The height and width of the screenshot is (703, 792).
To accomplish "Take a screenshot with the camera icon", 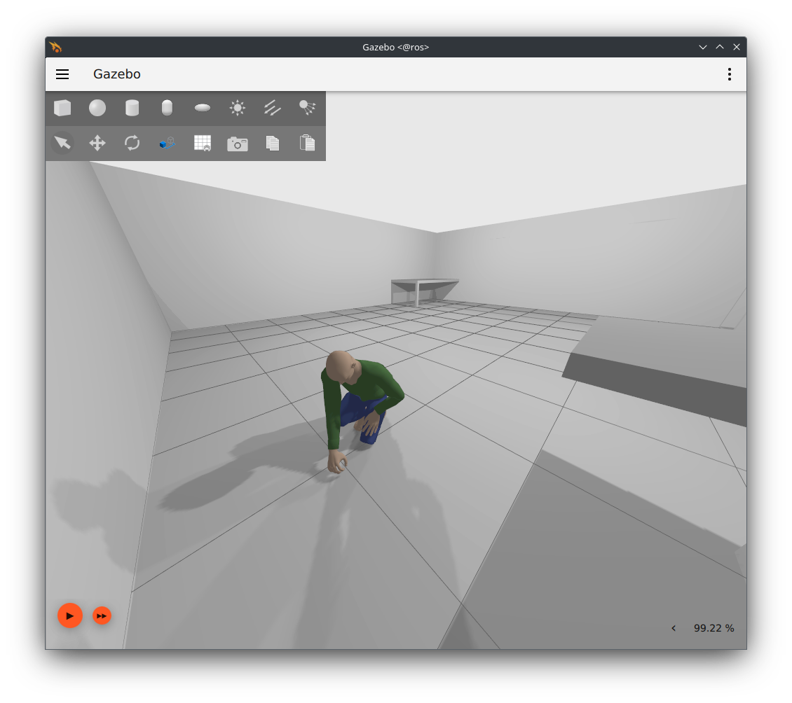I will (x=238, y=144).
